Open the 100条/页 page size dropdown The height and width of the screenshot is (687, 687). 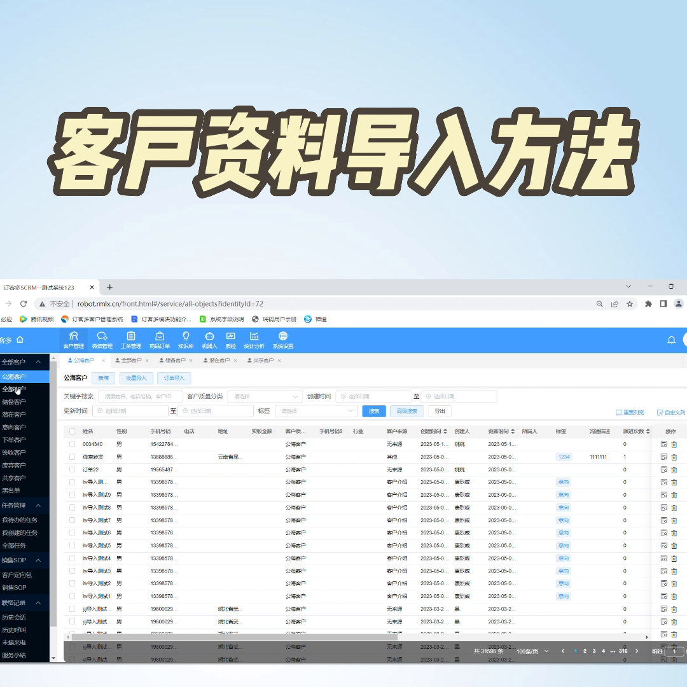(532, 651)
